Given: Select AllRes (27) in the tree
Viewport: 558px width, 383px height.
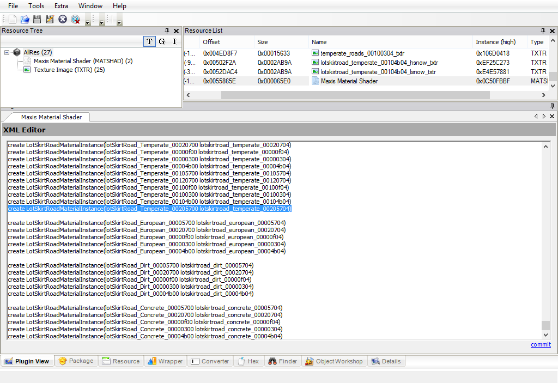Looking at the screenshot, I should [x=38, y=52].
